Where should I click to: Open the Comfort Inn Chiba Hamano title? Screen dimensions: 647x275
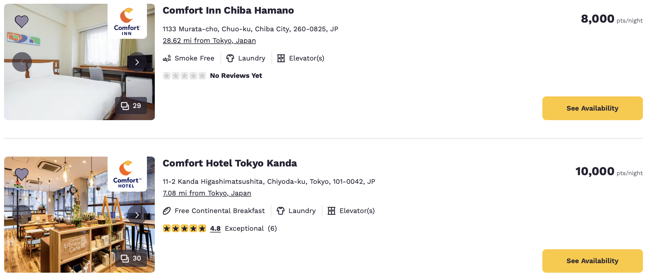pos(228,10)
